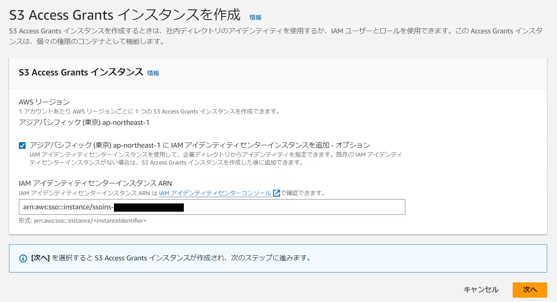Uncheck the IAM アイデンティティセンターインスタンスを追加 checkbox
557x302 pixels.
tap(22, 146)
